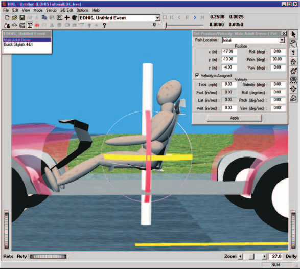Screen dimensions: 300x269
Task: Click the globe icon next to event selector
Action: pos(74,17)
